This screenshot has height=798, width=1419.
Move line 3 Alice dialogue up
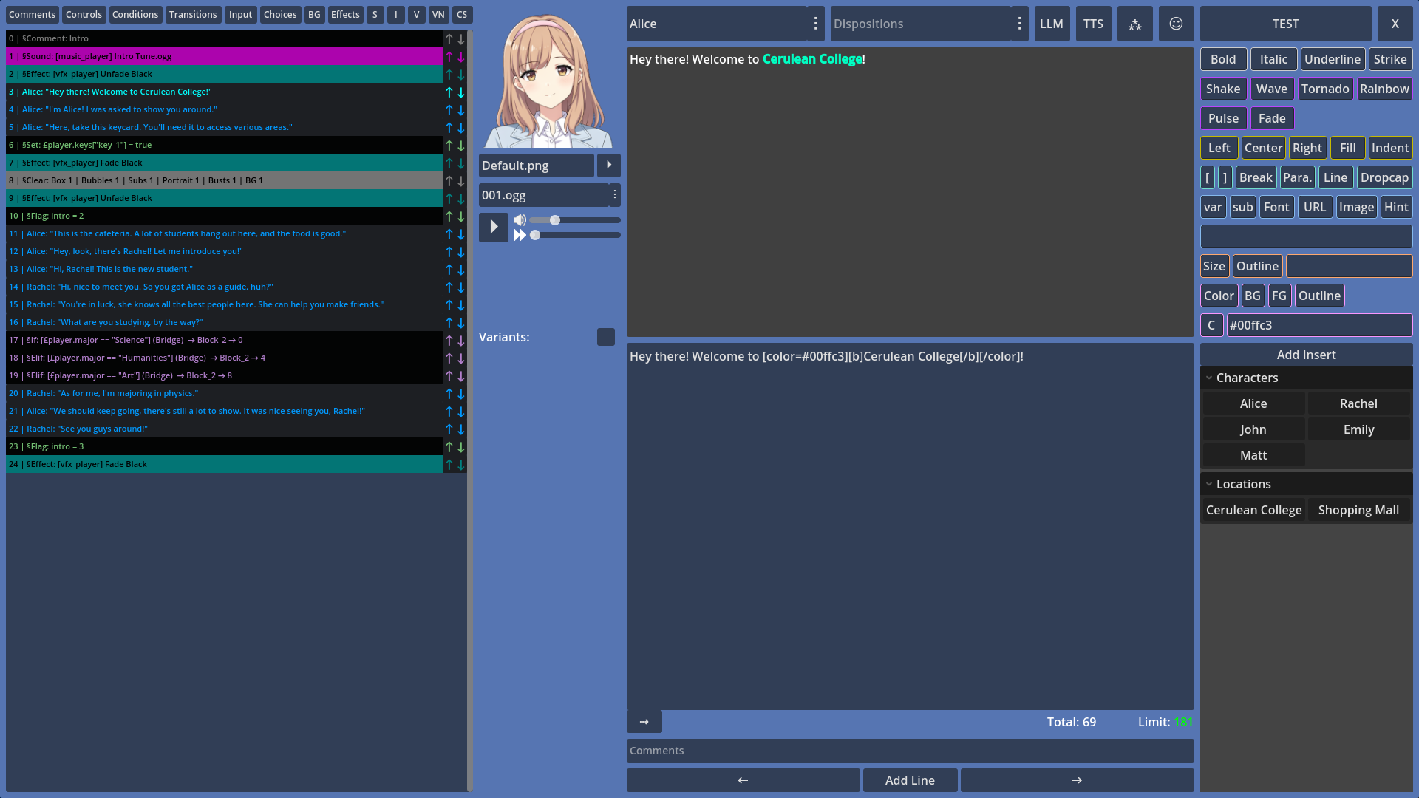point(449,92)
